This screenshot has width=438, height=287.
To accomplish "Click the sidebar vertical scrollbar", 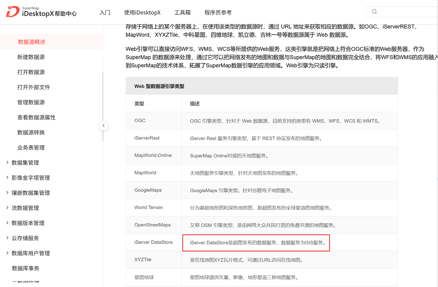I will coord(103,106).
